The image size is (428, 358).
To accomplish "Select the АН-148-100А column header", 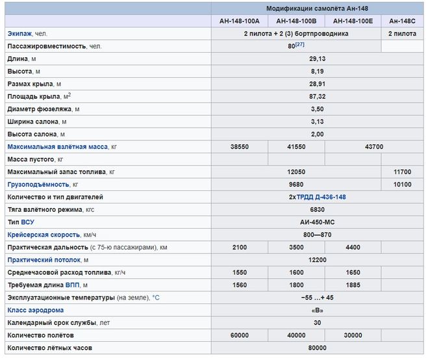I will (x=240, y=21).
